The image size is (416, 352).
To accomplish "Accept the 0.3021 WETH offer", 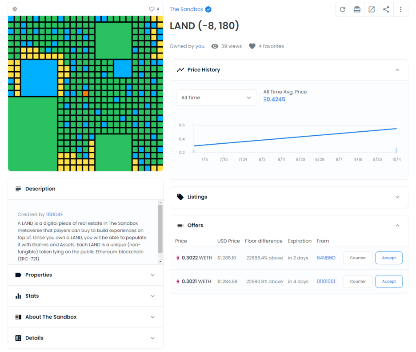I will click(x=389, y=282).
